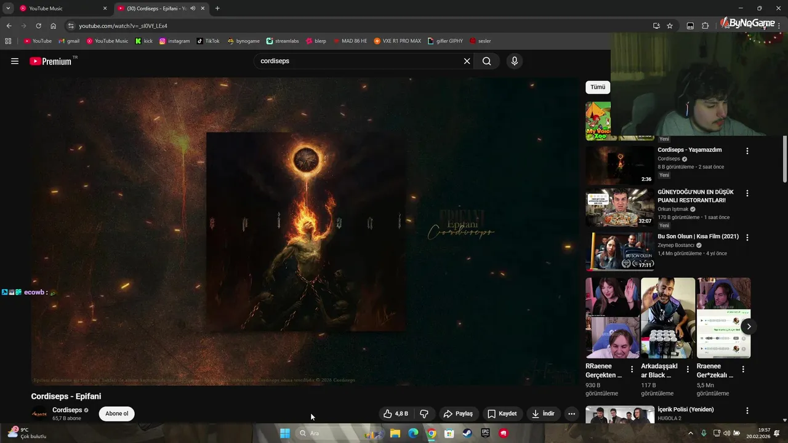Image resolution: width=788 pixels, height=443 pixels.
Task: Open the kick bookmark
Action: (x=144, y=41)
